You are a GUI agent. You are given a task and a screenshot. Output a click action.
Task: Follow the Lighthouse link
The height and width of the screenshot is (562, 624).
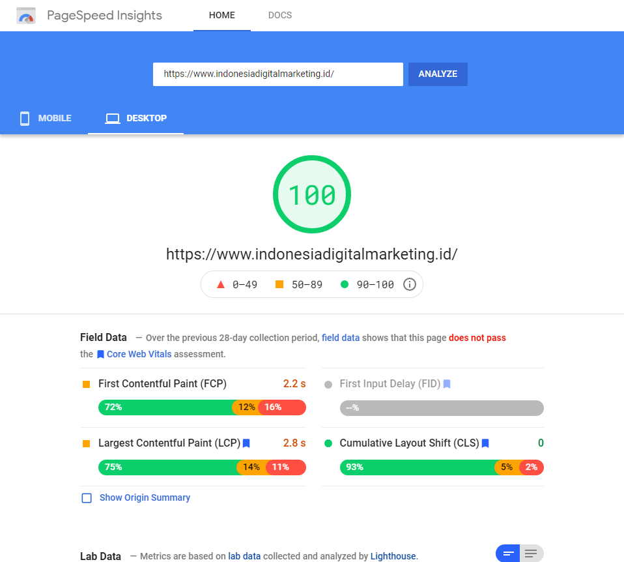(x=393, y=556)
